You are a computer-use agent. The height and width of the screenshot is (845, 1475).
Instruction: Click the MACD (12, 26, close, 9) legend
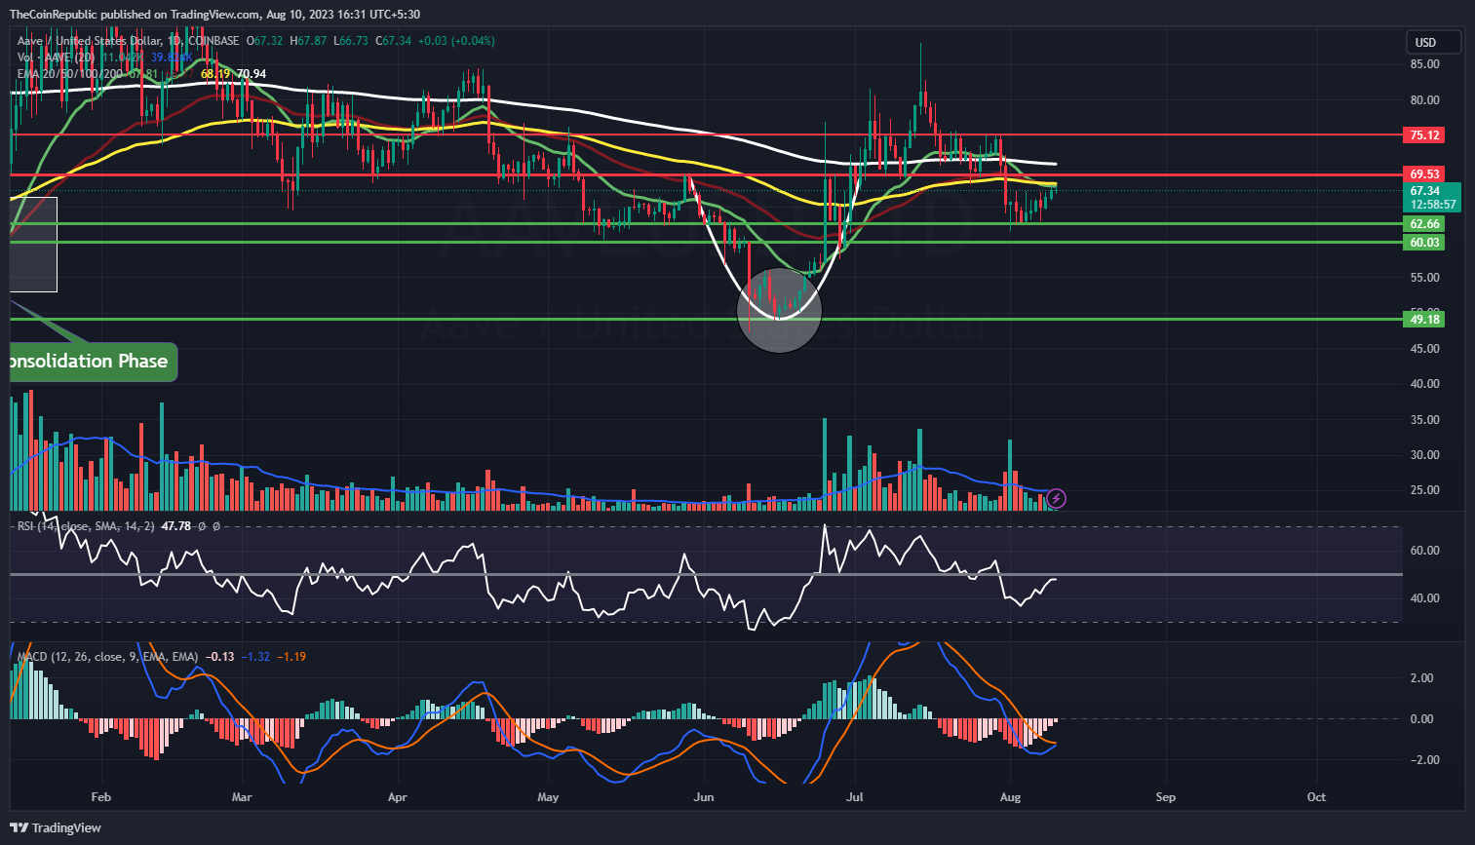click(x=107, y=657)
